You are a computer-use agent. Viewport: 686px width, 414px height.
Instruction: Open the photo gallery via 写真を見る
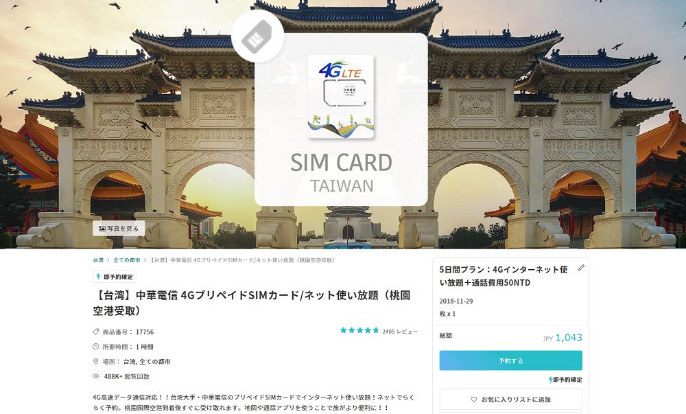click(x=119, y=229)
